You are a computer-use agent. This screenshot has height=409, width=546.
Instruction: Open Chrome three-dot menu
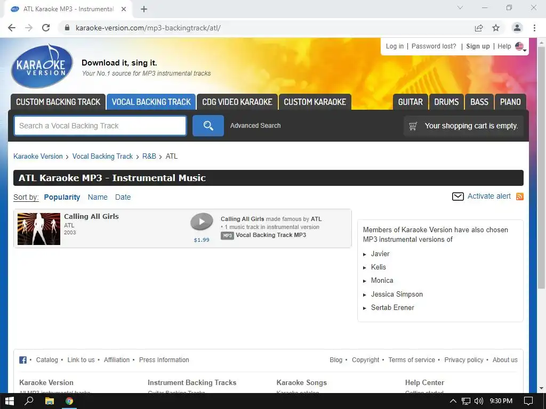click(x=534, y=28)
